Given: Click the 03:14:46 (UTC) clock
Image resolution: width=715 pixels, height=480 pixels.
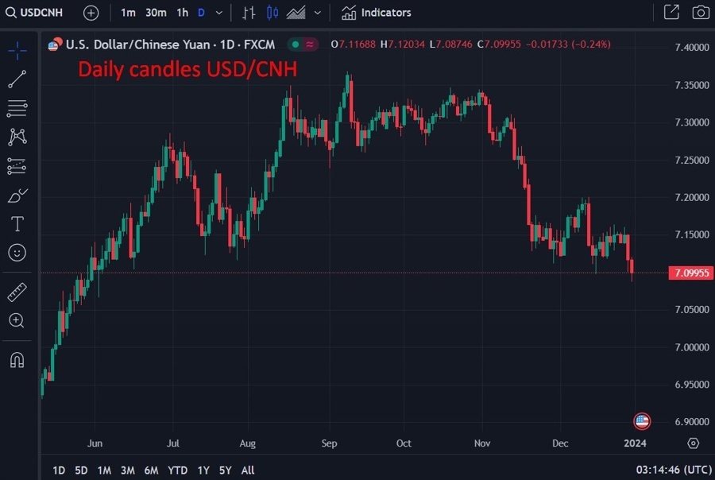Looking at the screenshot, I should point(674,470).
